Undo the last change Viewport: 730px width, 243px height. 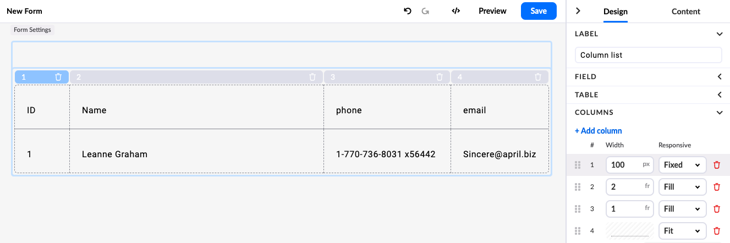[x=408, y=11]
